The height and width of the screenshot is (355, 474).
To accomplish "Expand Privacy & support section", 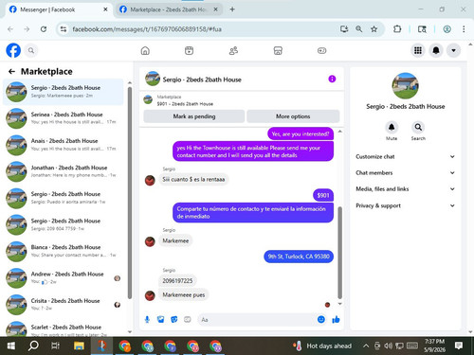I will [405, 205].
